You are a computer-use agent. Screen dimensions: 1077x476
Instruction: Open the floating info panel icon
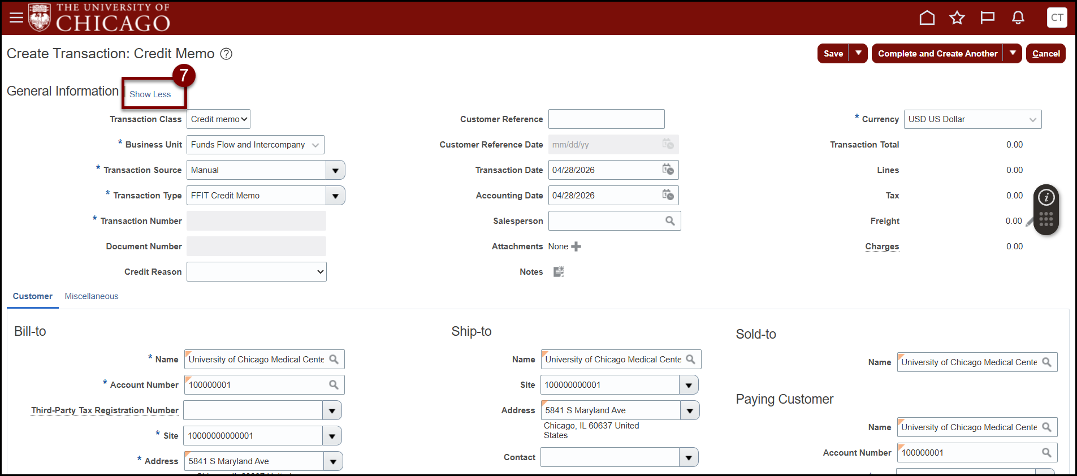click(1046, 197)
